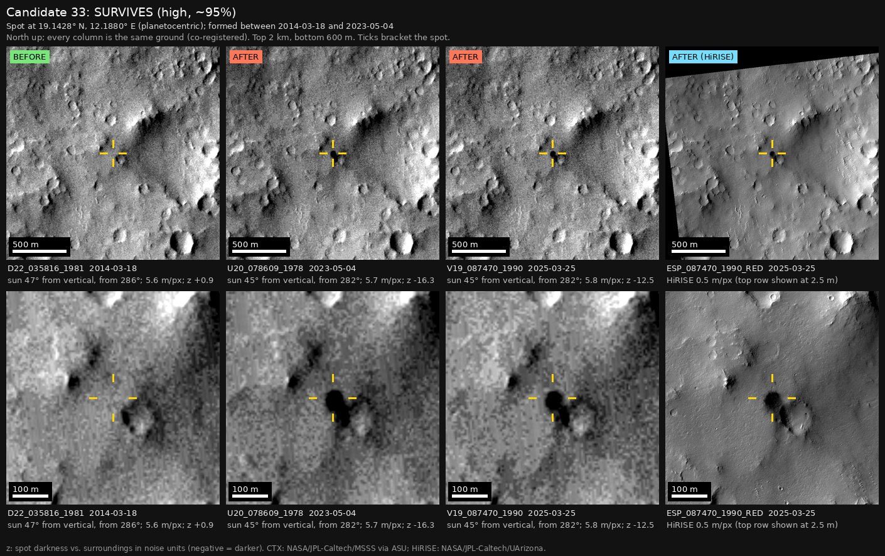The height and width of the screenshot is (556, 885).
Task: Select the "U20_078609_1978 2023-05-04" caption under the wide-view image
Action: [291, 269]
